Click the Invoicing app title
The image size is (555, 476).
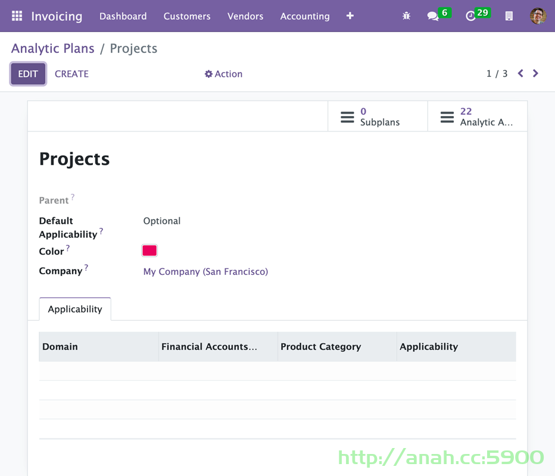(57, 16)
